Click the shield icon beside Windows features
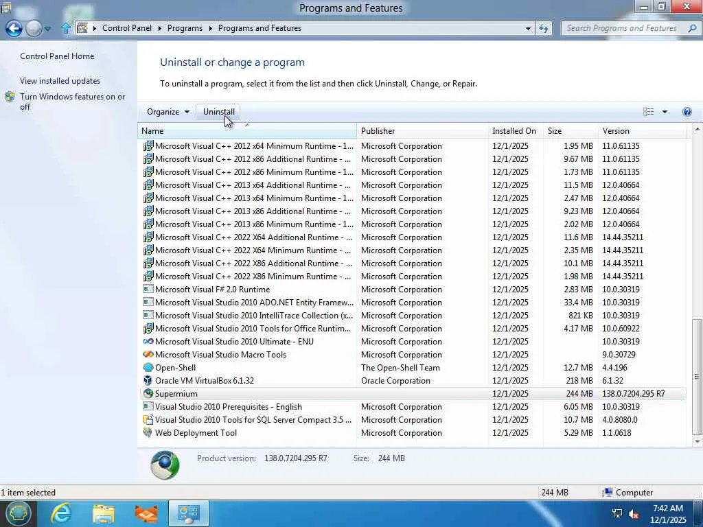The height and width of the screenshot is (527, 703). click(x=10, y=97)
